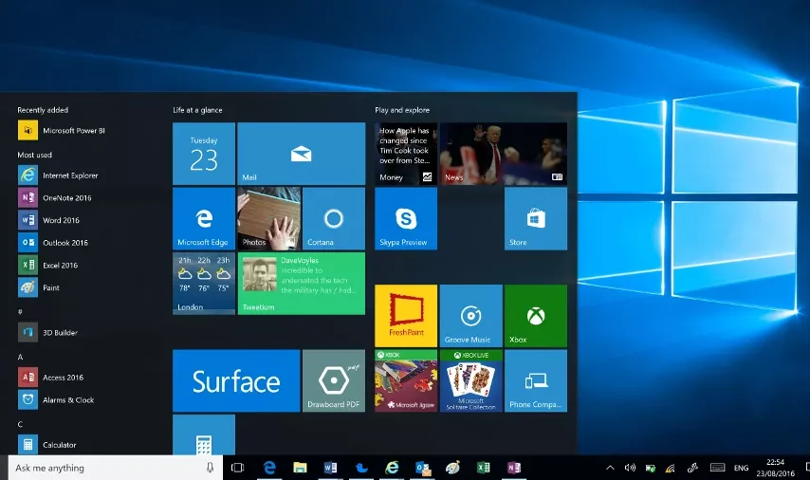Click the 'Most used' section header
810x480 pixels.
pyautogui.click(x=34, y=155)
